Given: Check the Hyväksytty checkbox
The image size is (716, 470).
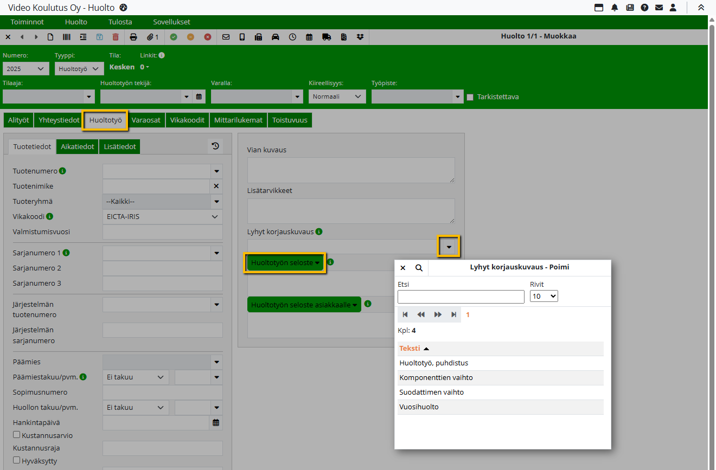Looking at the screenshot, I should click(x=17, y=461).
